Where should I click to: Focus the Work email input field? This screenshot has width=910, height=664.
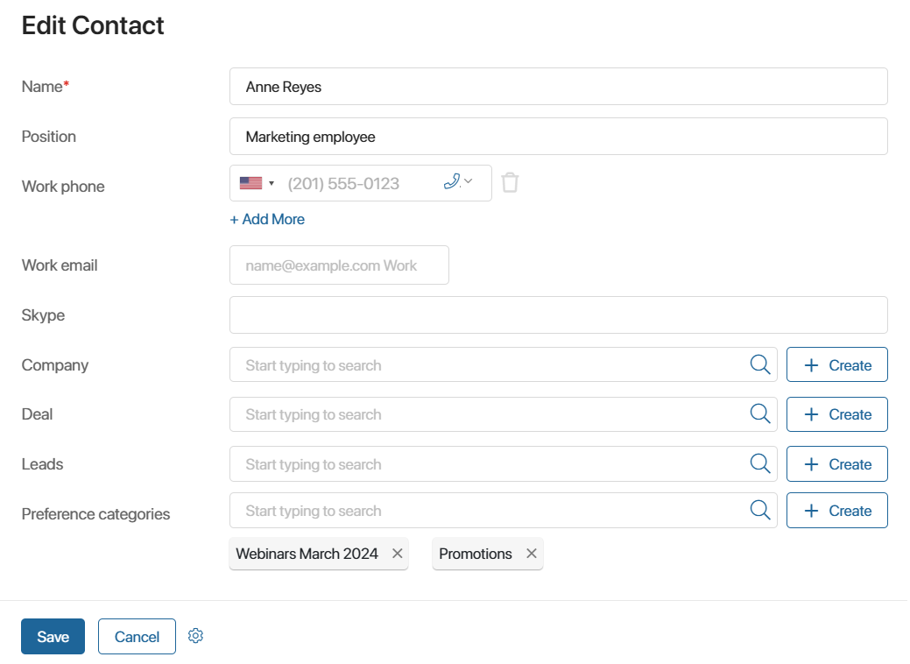coord(339,265)
